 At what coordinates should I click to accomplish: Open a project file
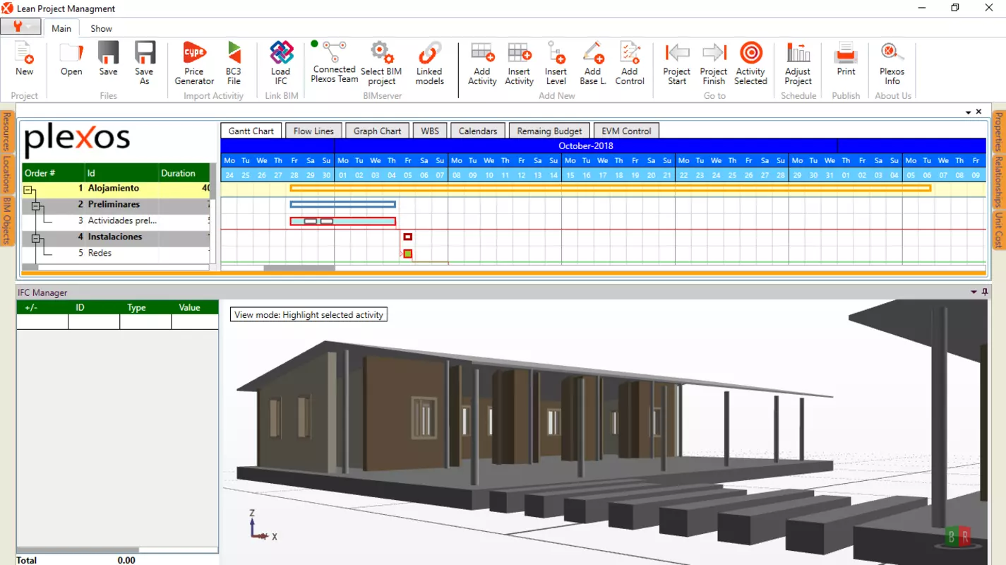[x=71, y=58]
